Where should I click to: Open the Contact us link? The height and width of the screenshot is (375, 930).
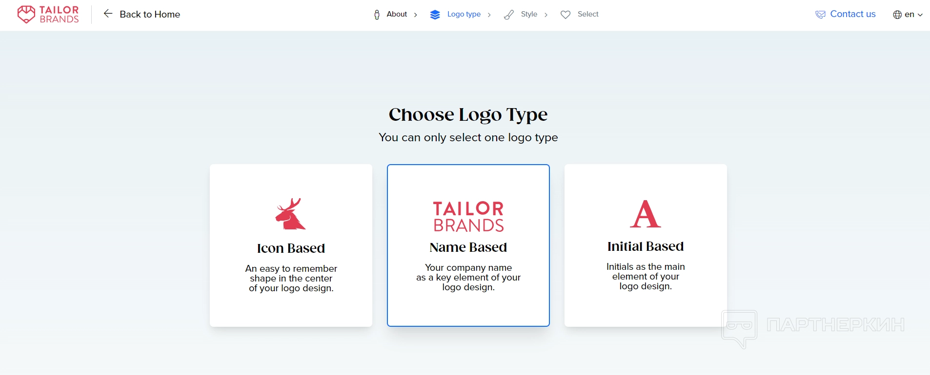click(852, 14)
